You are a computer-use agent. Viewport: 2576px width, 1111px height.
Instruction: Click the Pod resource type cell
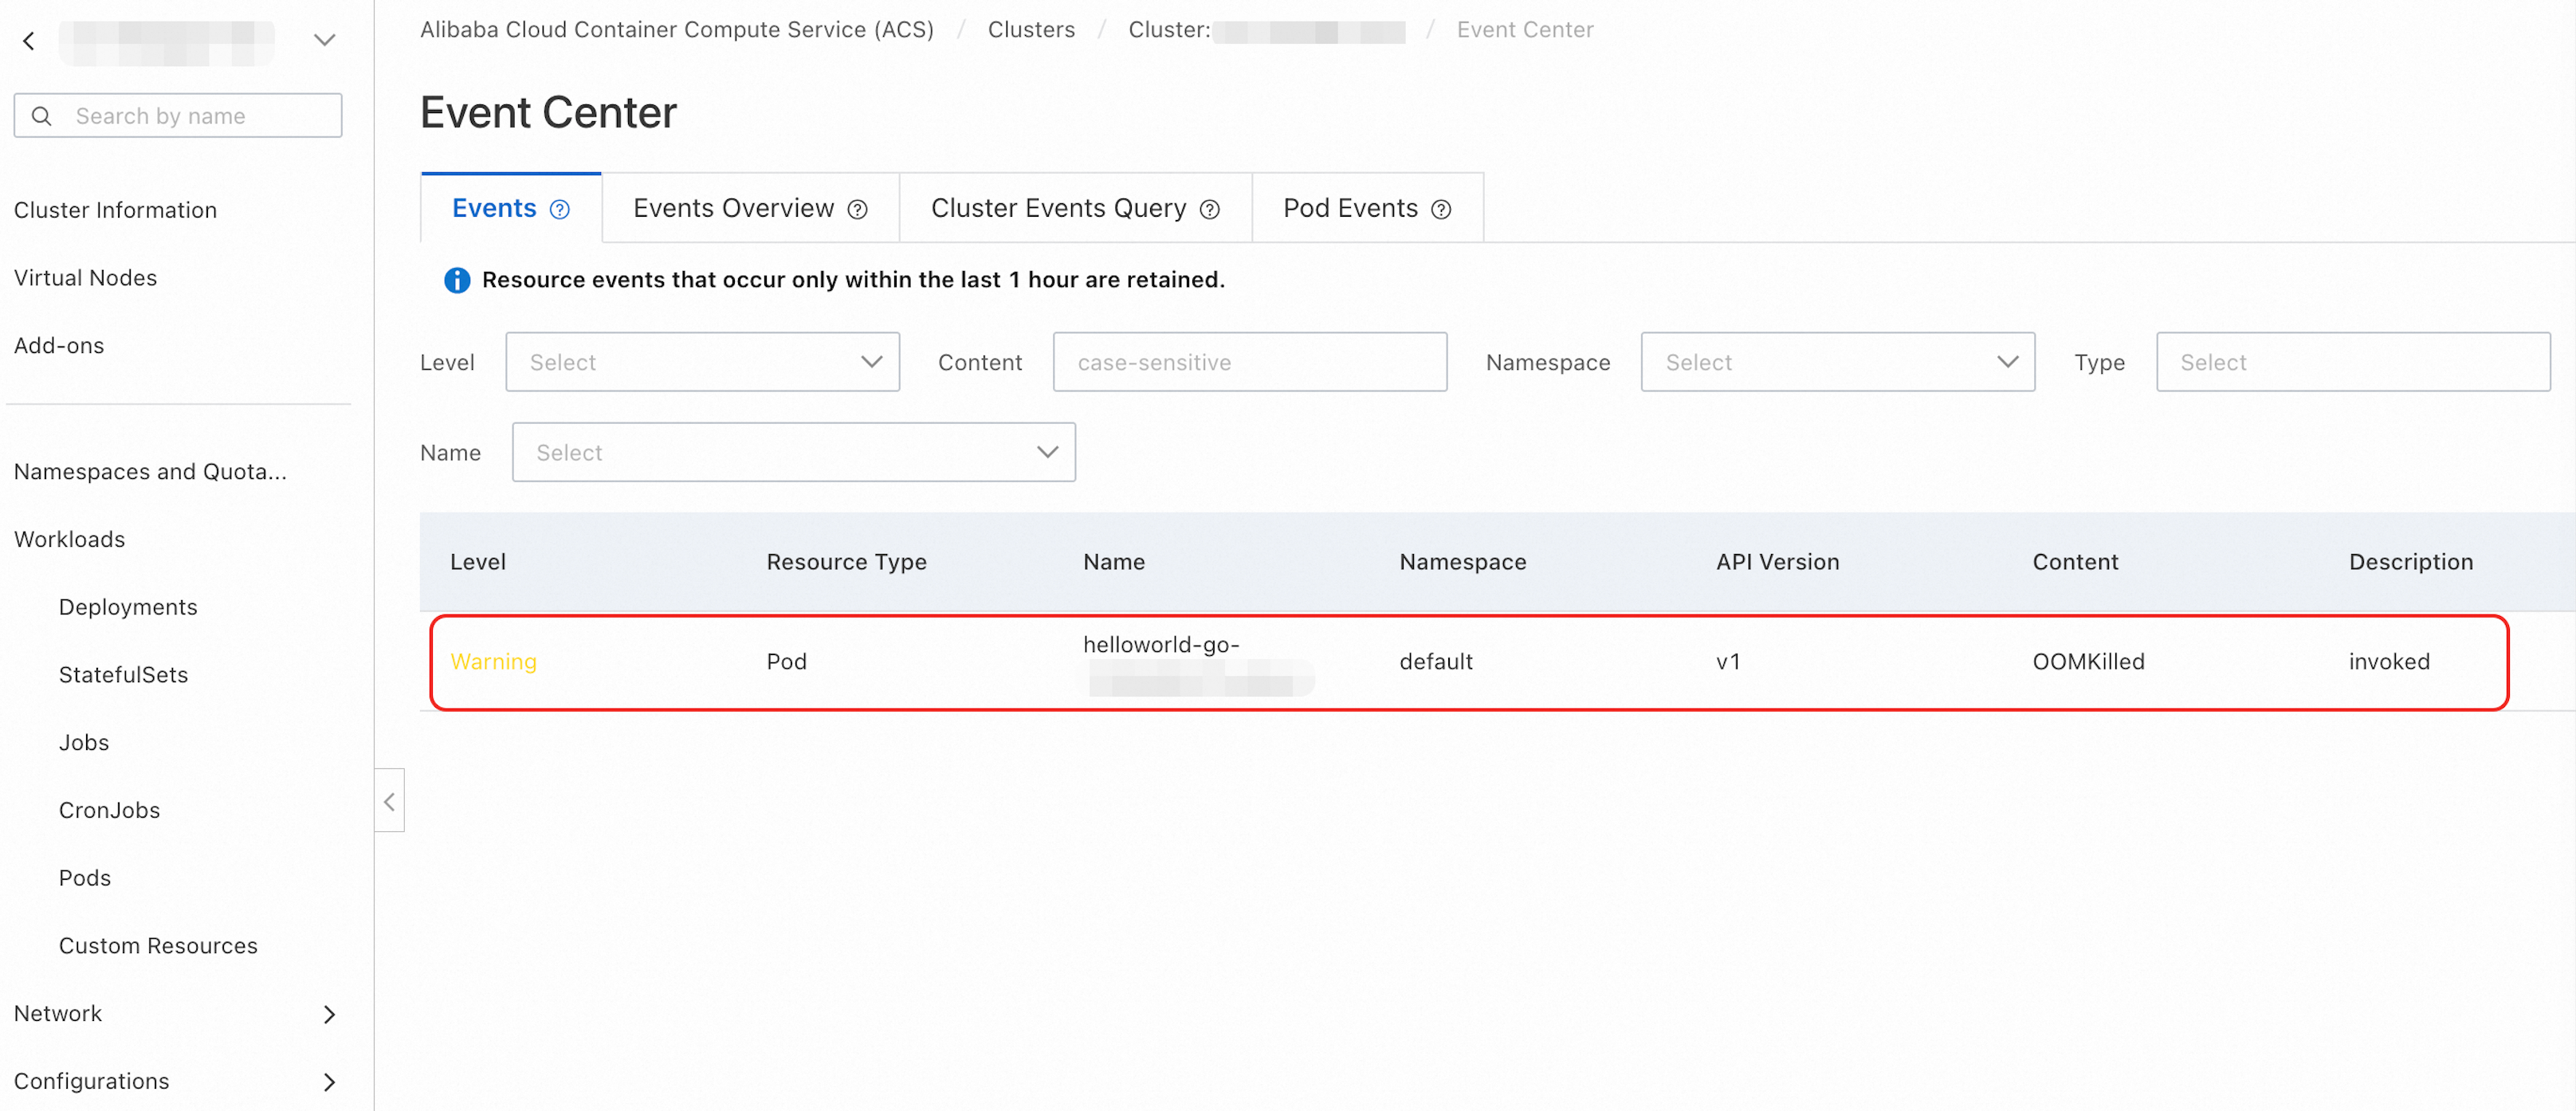click(x=786, y=662)
